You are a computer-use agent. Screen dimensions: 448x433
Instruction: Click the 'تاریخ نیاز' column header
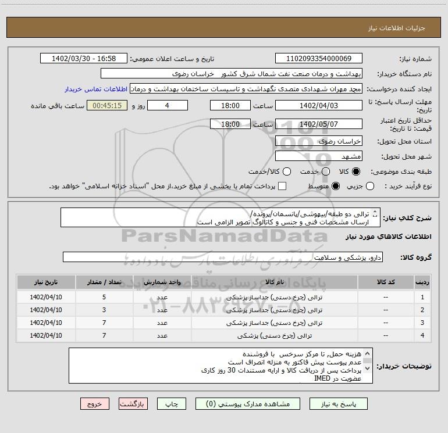pos(46,282)
